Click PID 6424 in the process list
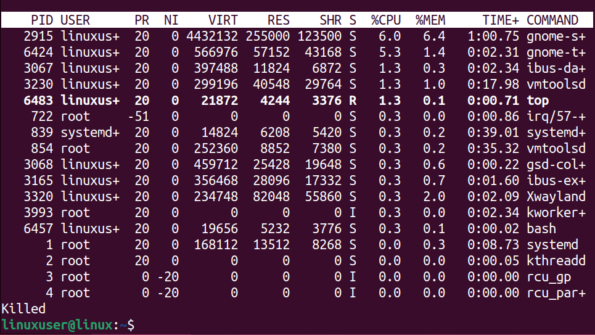595x335 pixels. [x=39, y=52]
